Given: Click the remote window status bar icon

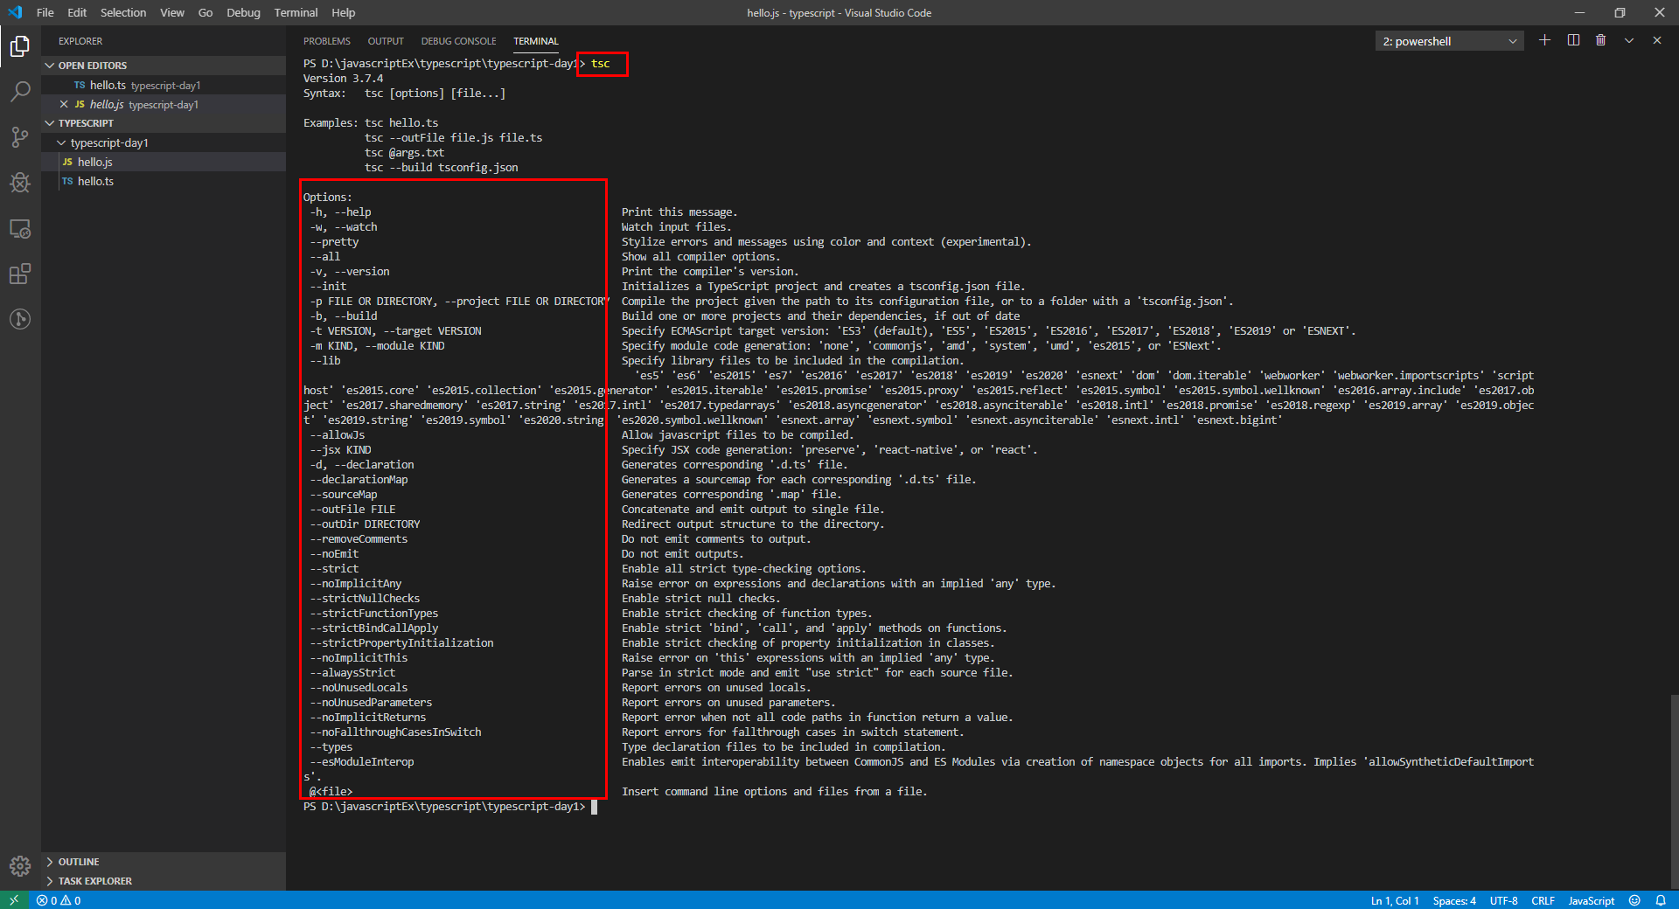Looking at the screenshot, I should click(14, 900).
